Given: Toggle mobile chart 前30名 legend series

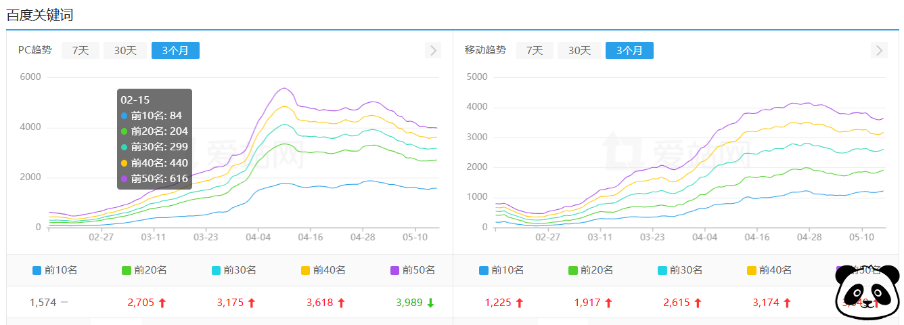Looking at the screenshot, I should [680, 270].
